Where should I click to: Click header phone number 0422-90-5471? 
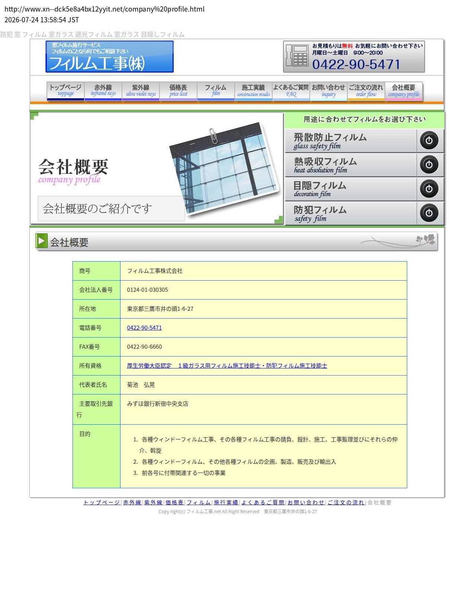(356, 64)
